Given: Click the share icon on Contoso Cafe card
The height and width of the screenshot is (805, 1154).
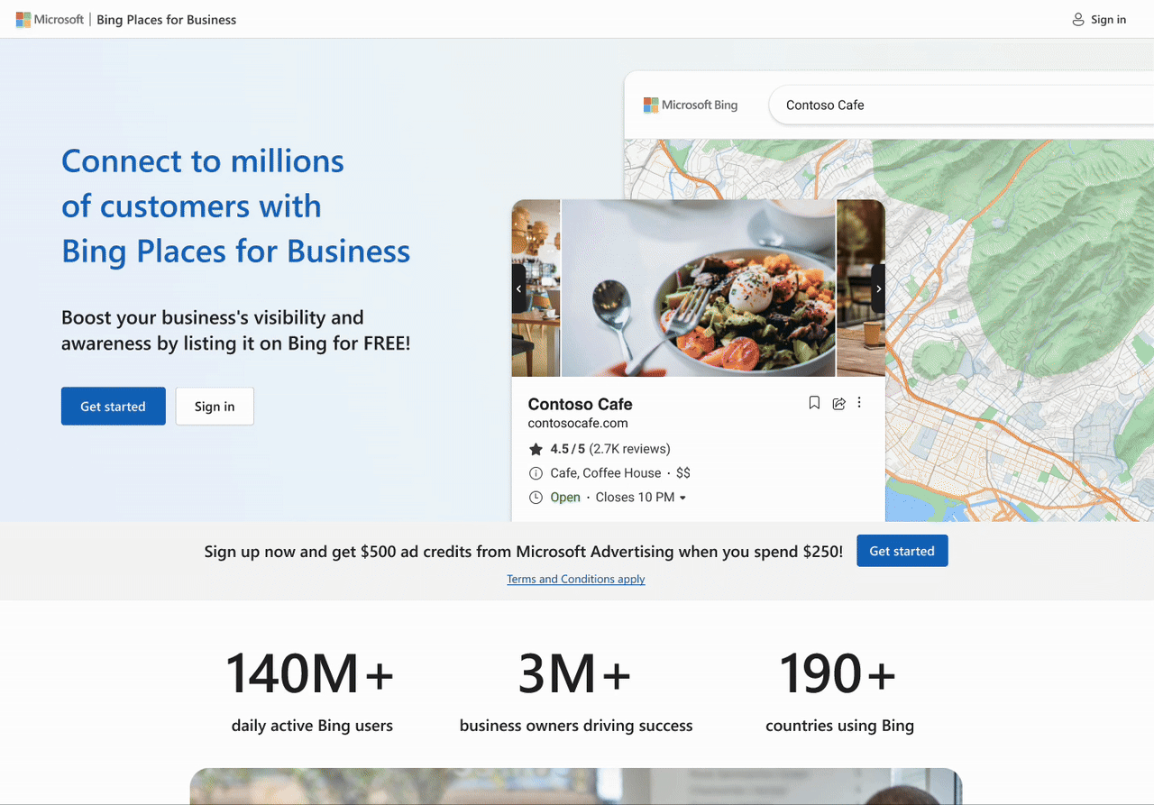Looking at the screenshot, I should pyautogui.click(x=838, y=403).
